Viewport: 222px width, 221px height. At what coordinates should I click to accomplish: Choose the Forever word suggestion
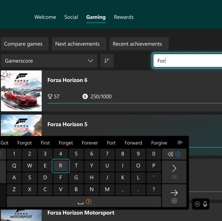click(x=90, y=143)
